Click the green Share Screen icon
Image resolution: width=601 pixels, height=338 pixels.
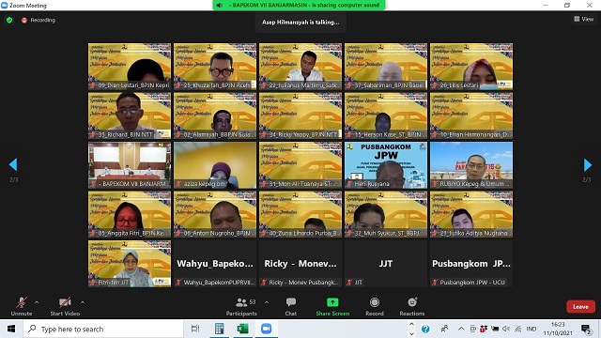tap(332, 302)
